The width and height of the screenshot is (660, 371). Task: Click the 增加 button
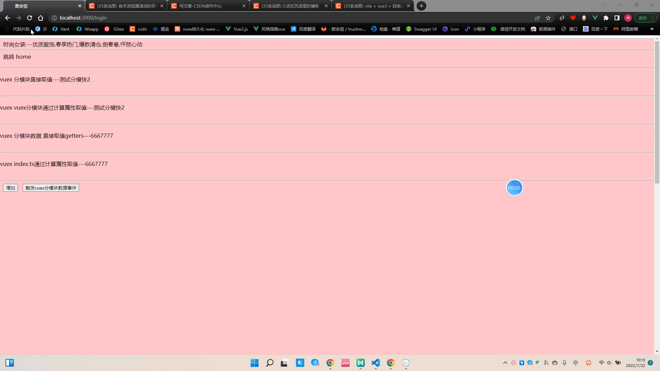[x=10, y=188]
